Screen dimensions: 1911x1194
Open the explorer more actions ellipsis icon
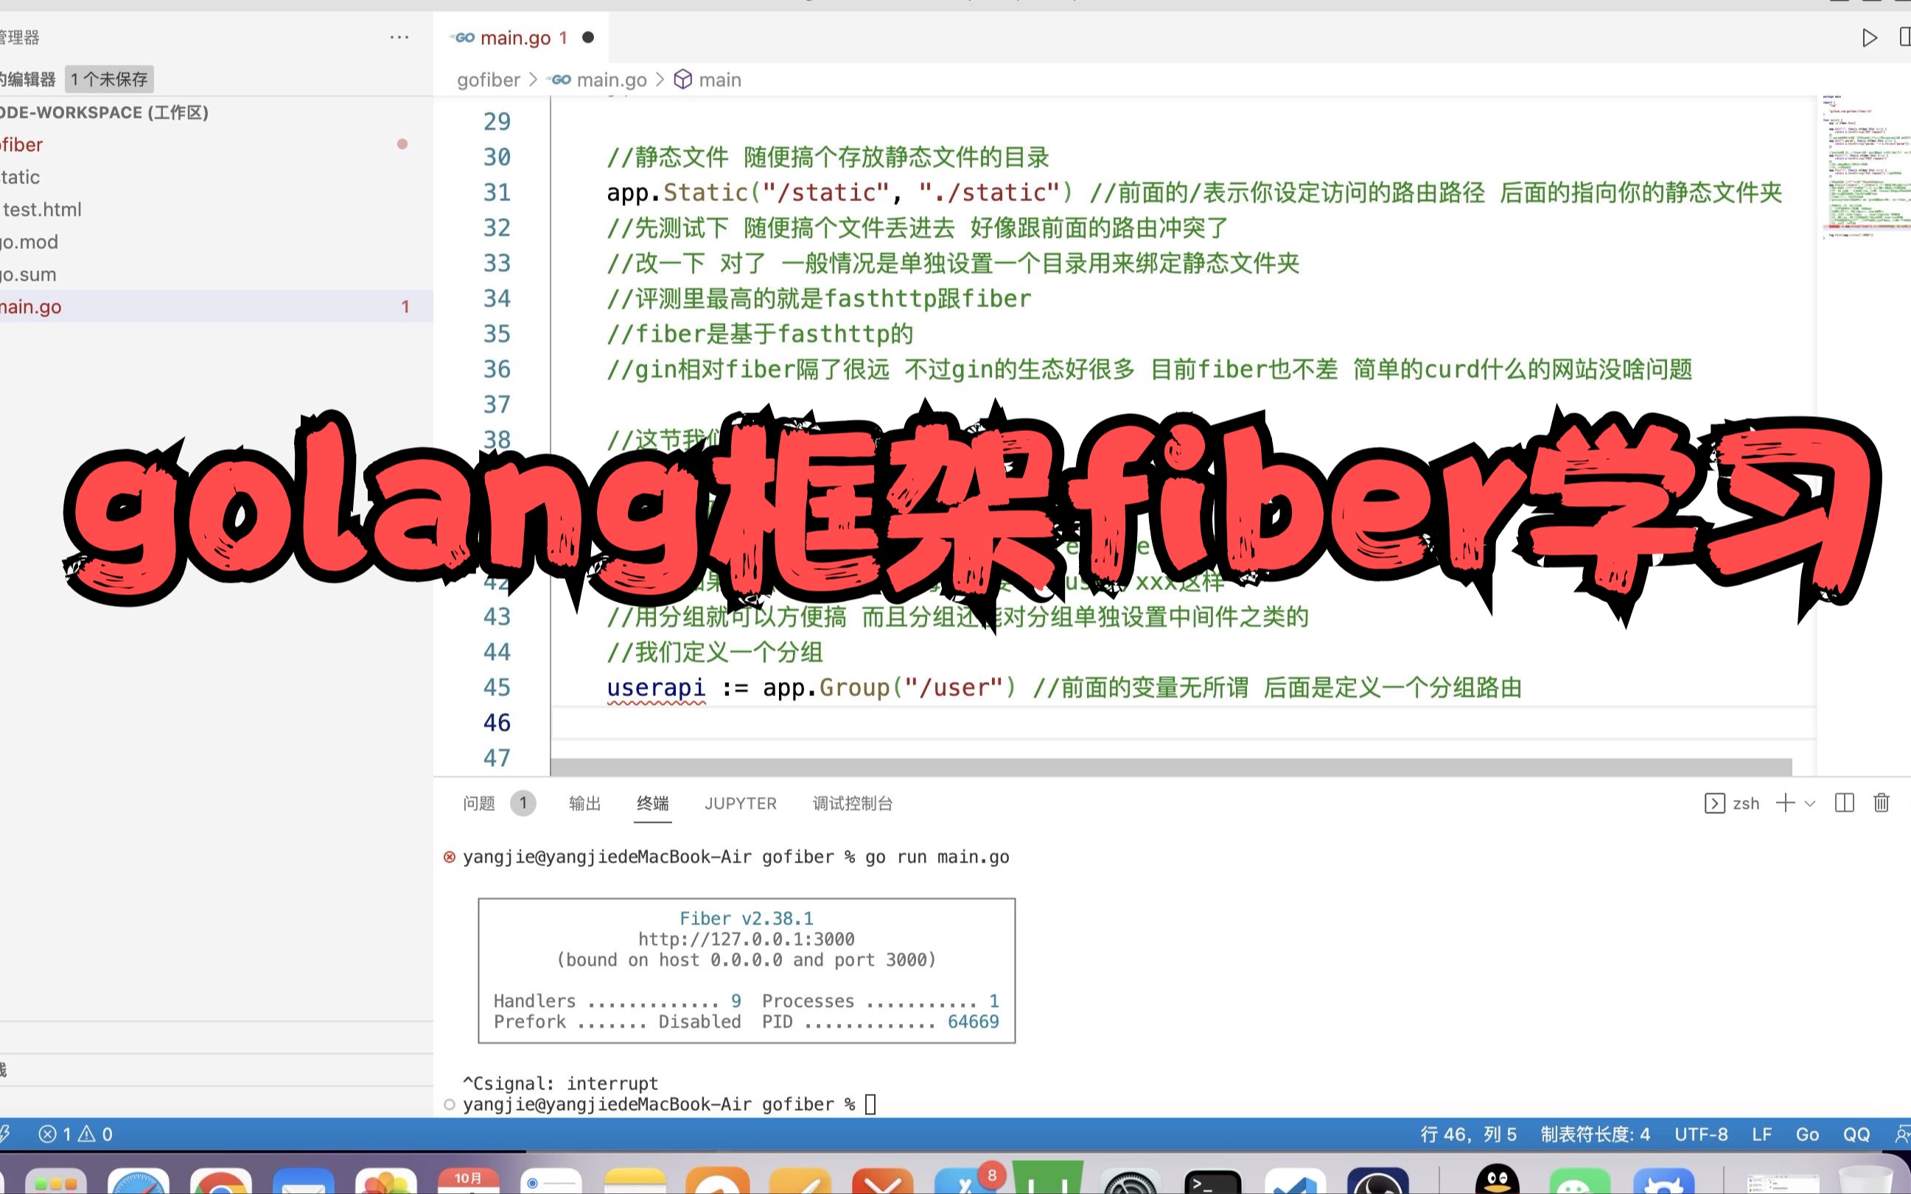click(400, 37)
